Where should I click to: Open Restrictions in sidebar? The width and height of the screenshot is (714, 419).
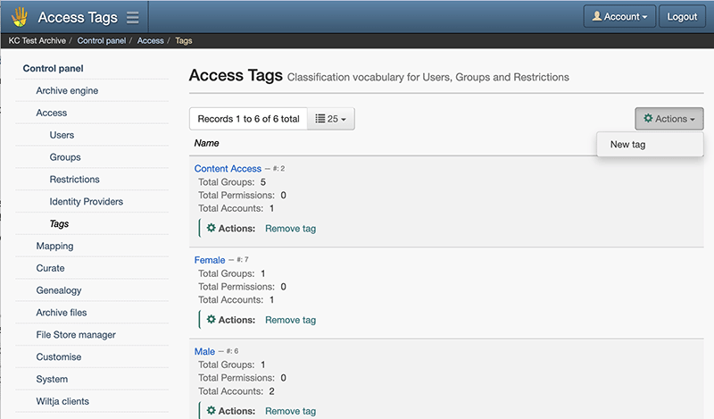[74, 180]
